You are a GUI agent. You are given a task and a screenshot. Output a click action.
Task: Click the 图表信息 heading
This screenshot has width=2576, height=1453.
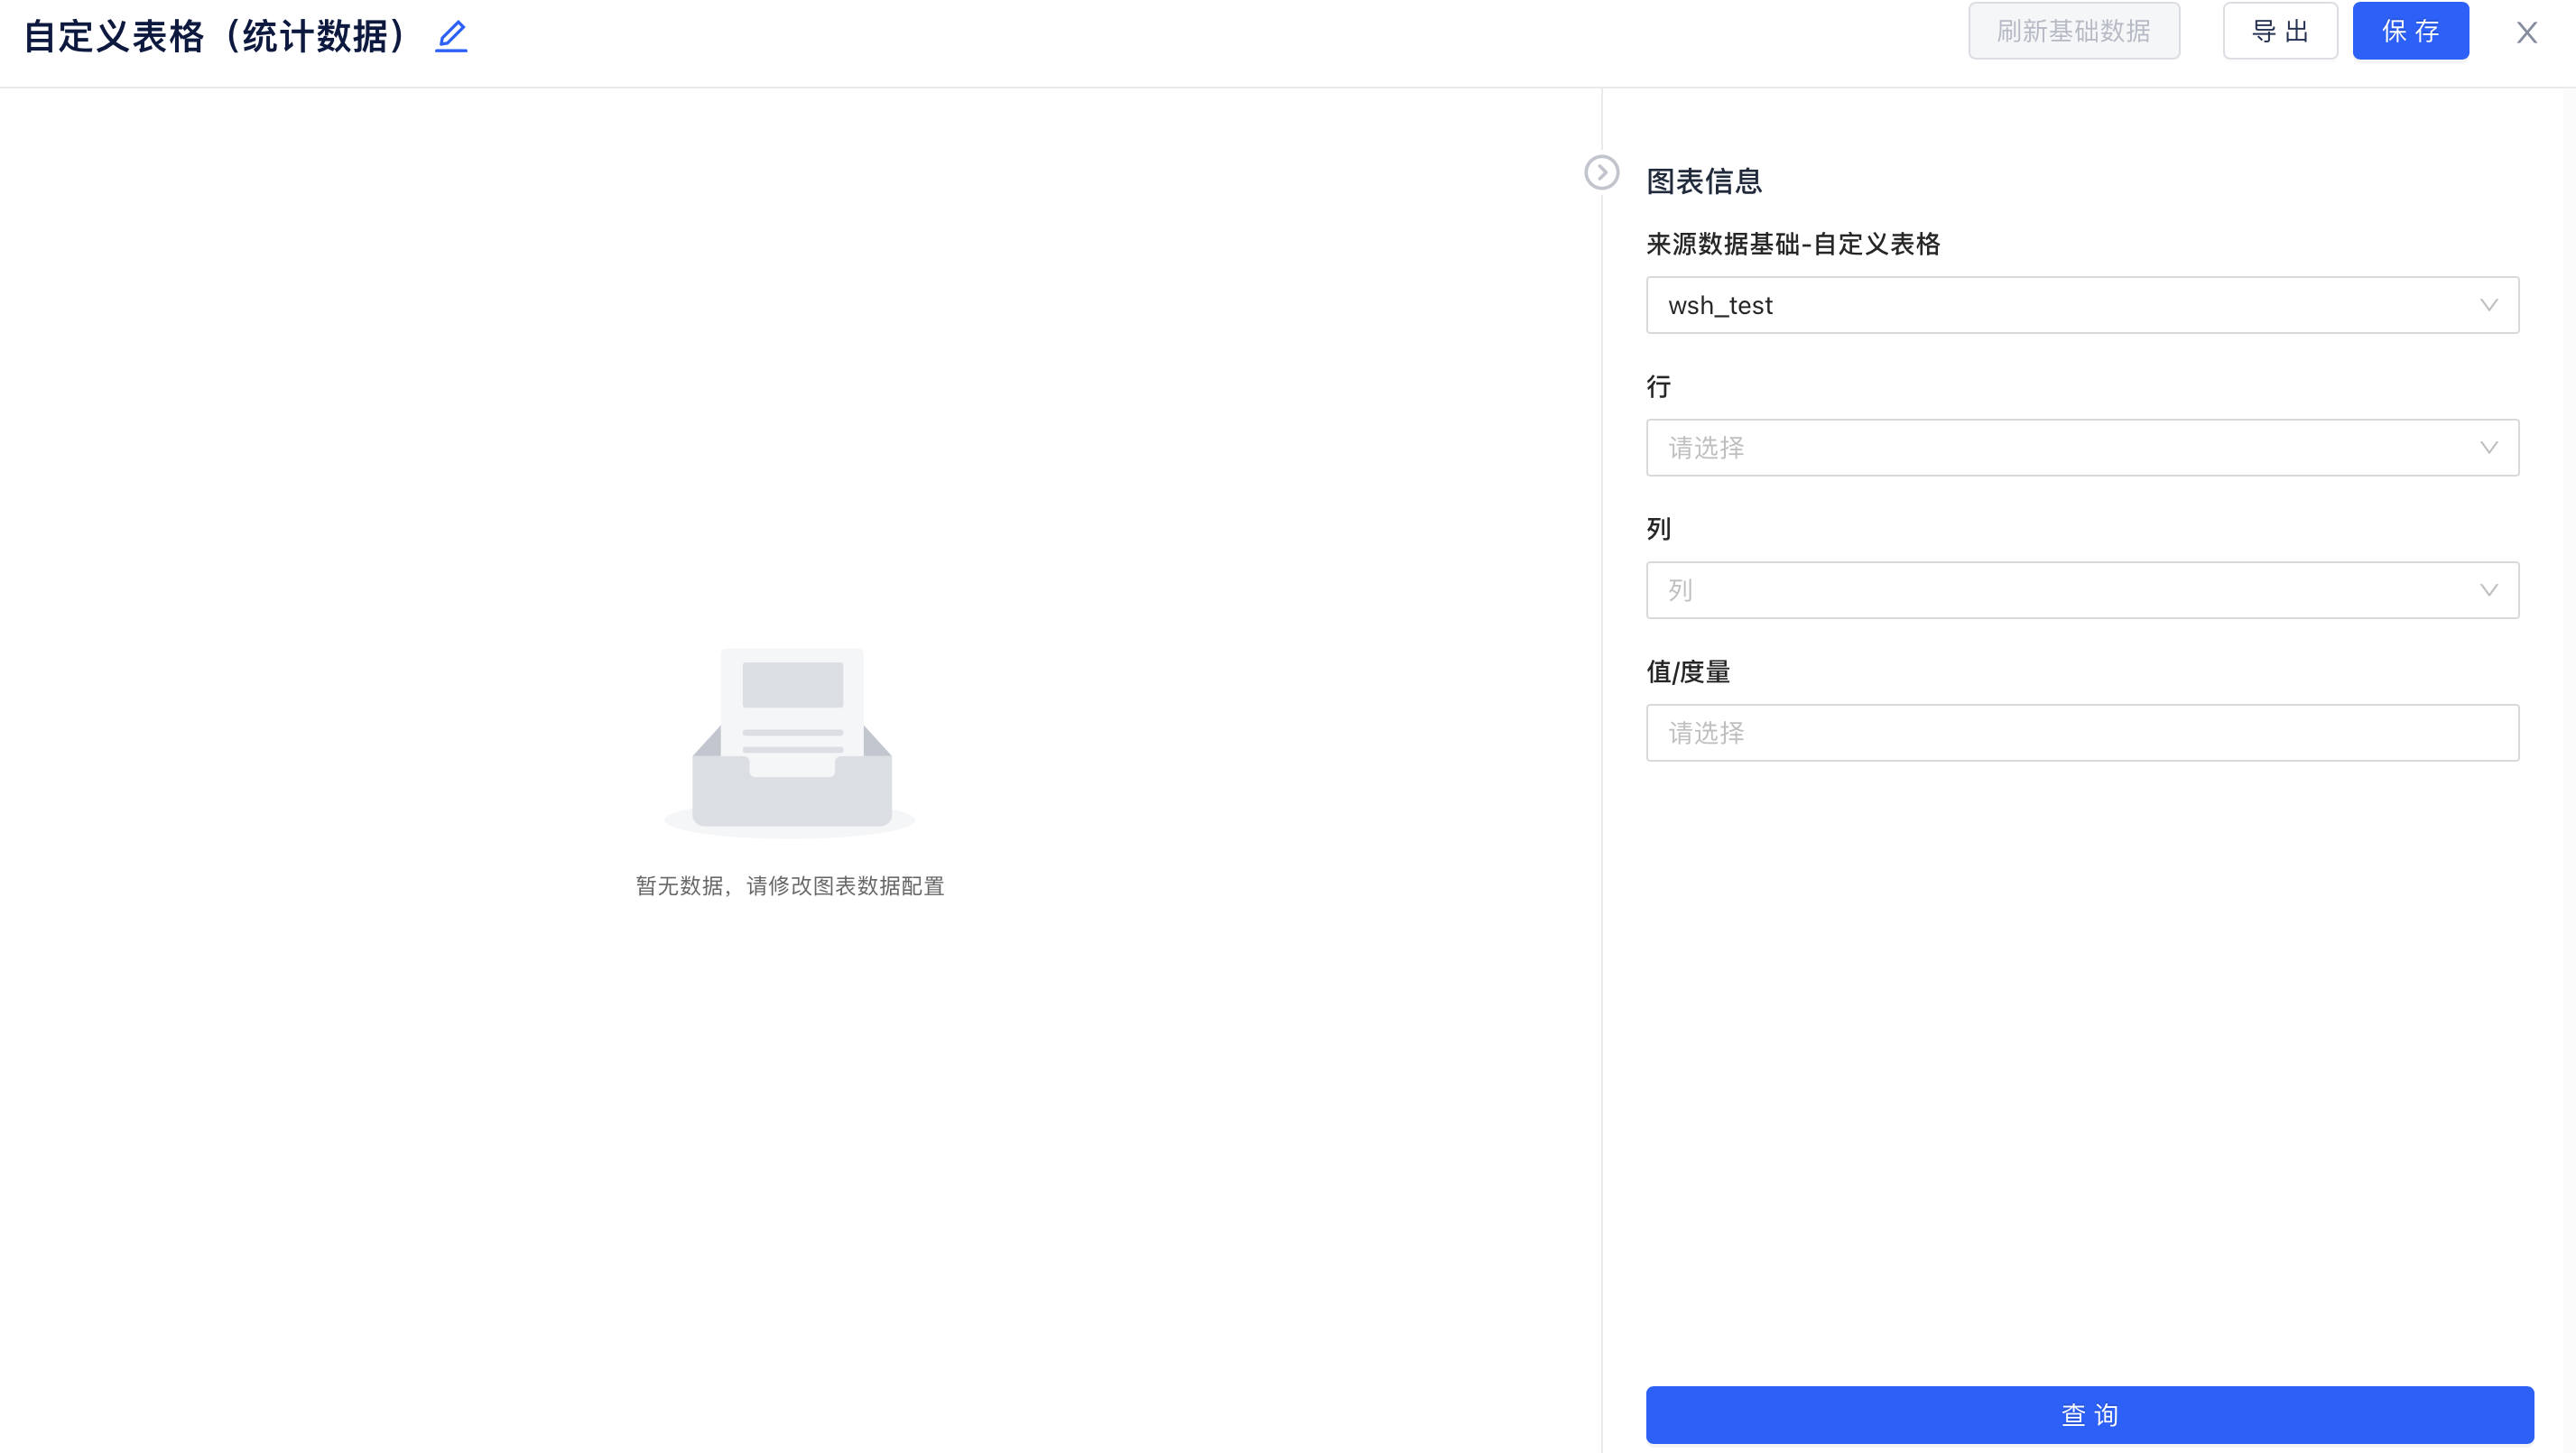tap(1703, 181)
